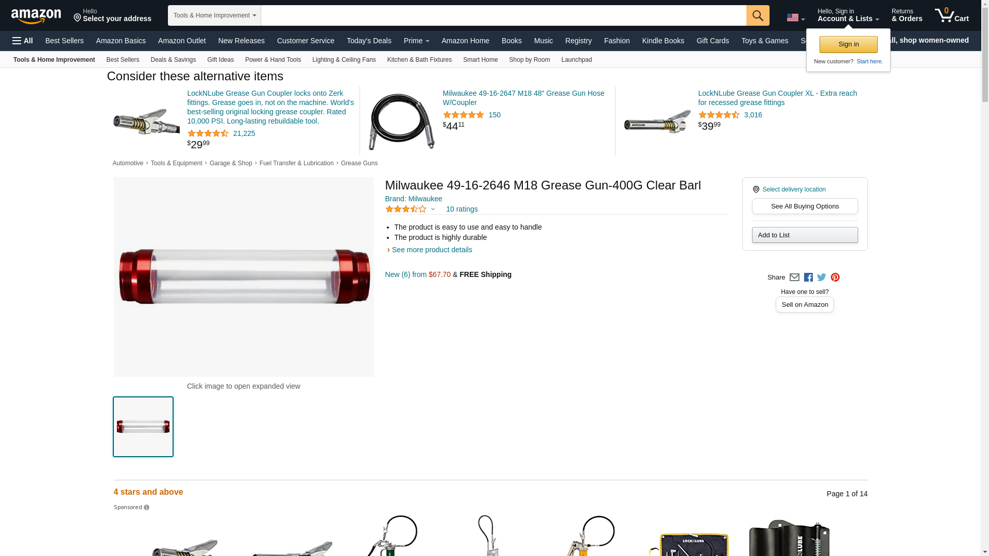
Task: Click the magnifying glass search button
Action: pyautogui.click(x=758, y=15)
